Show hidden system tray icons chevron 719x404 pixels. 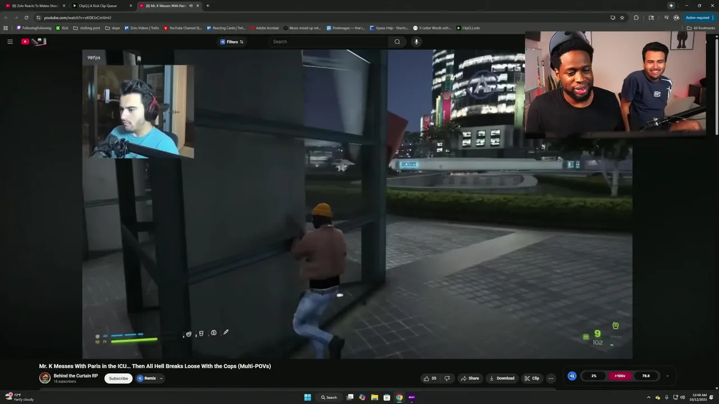[648, 397]
